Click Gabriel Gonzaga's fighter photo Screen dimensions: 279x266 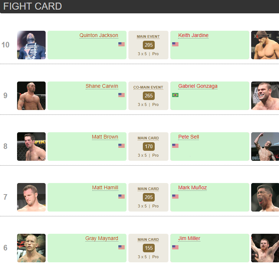pos(265,96)
